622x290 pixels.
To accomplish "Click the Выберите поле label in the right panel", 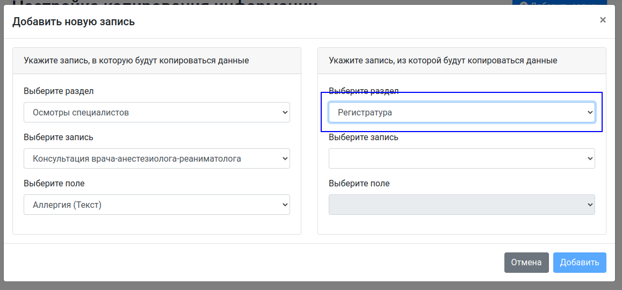I will (x=359, y=183).
